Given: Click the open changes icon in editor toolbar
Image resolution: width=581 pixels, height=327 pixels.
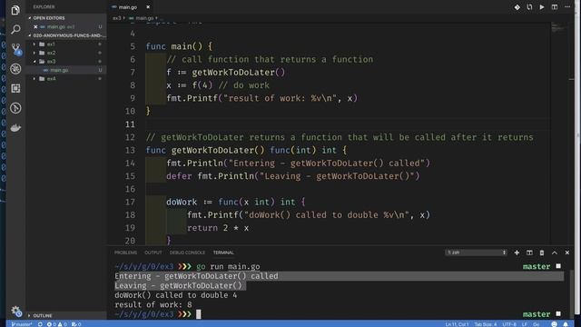Looking at the screenshot, I should pos(529,7).
